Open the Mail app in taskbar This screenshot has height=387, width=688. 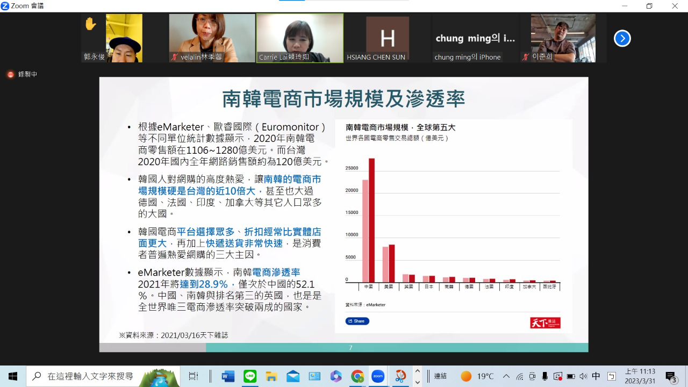293,376
